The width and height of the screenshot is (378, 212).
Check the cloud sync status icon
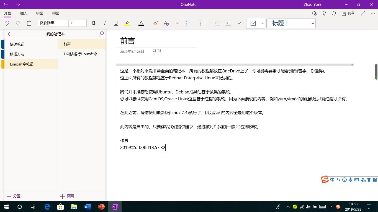[314, 13]
